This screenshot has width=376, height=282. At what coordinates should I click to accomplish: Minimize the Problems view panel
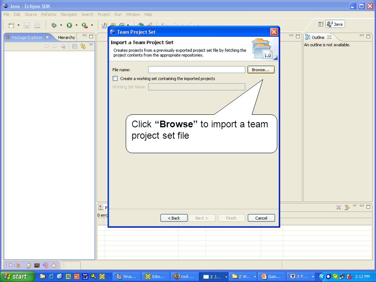[362, 206]
